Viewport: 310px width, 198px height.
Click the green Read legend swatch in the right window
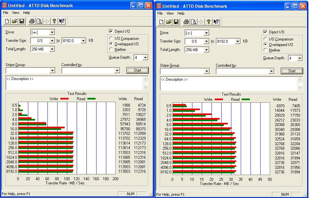coord(246,99)
